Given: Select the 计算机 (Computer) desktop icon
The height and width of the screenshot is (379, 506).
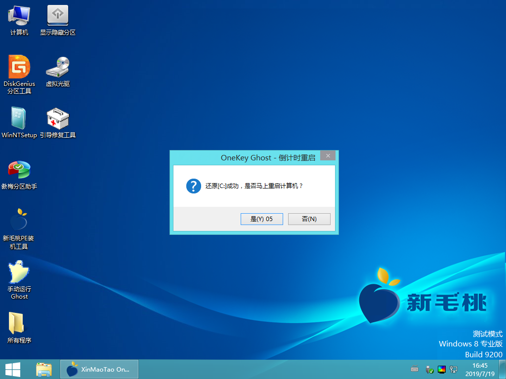Looking at the screenshot, I should pyautogui.click(x=19, y=20).
